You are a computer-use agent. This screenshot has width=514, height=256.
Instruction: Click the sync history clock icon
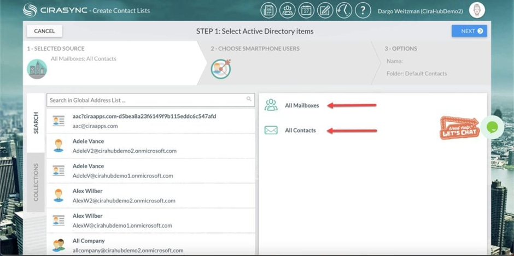(x=344, y=10)
